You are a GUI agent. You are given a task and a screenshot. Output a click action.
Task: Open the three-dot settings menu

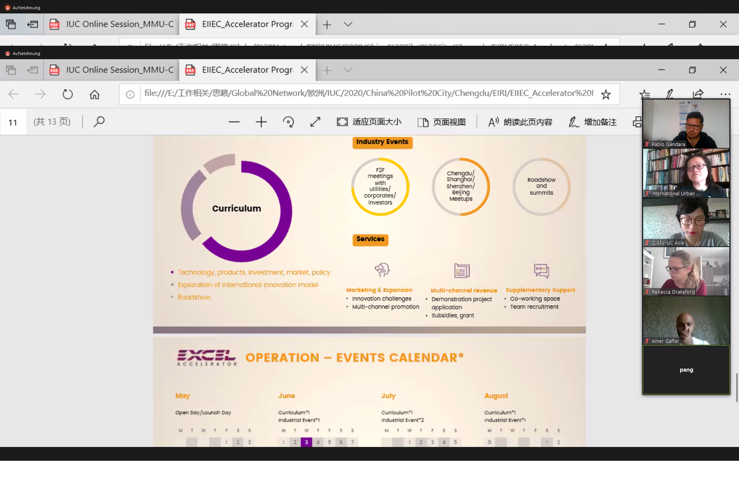tap(725, 94)
